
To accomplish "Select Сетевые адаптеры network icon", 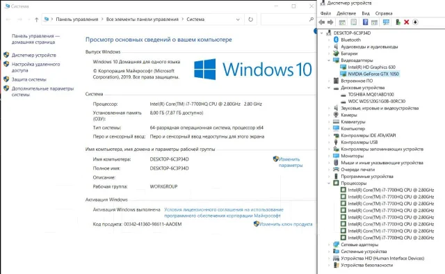I will pyautogui.click(x=336, y=245).
